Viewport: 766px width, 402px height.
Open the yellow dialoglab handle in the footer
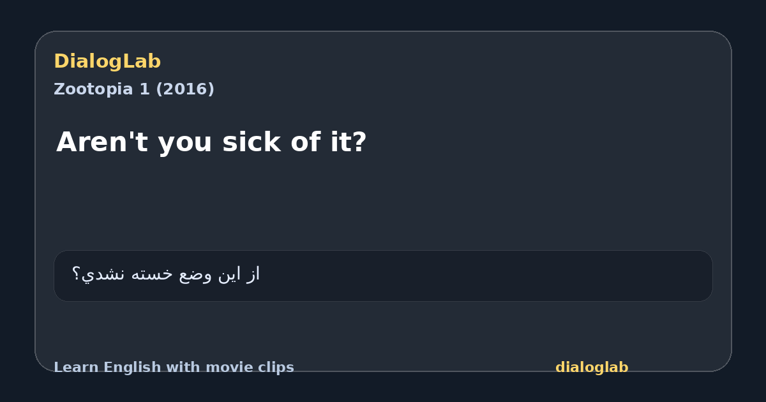click(592, 368)
